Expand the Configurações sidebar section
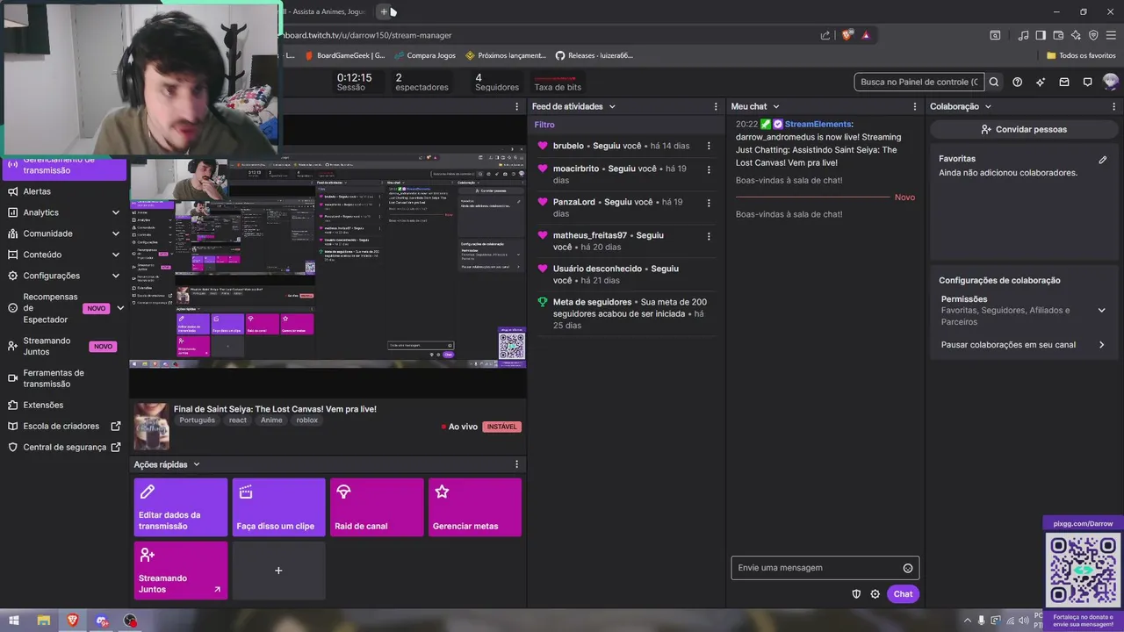 [x=116, y=276]
